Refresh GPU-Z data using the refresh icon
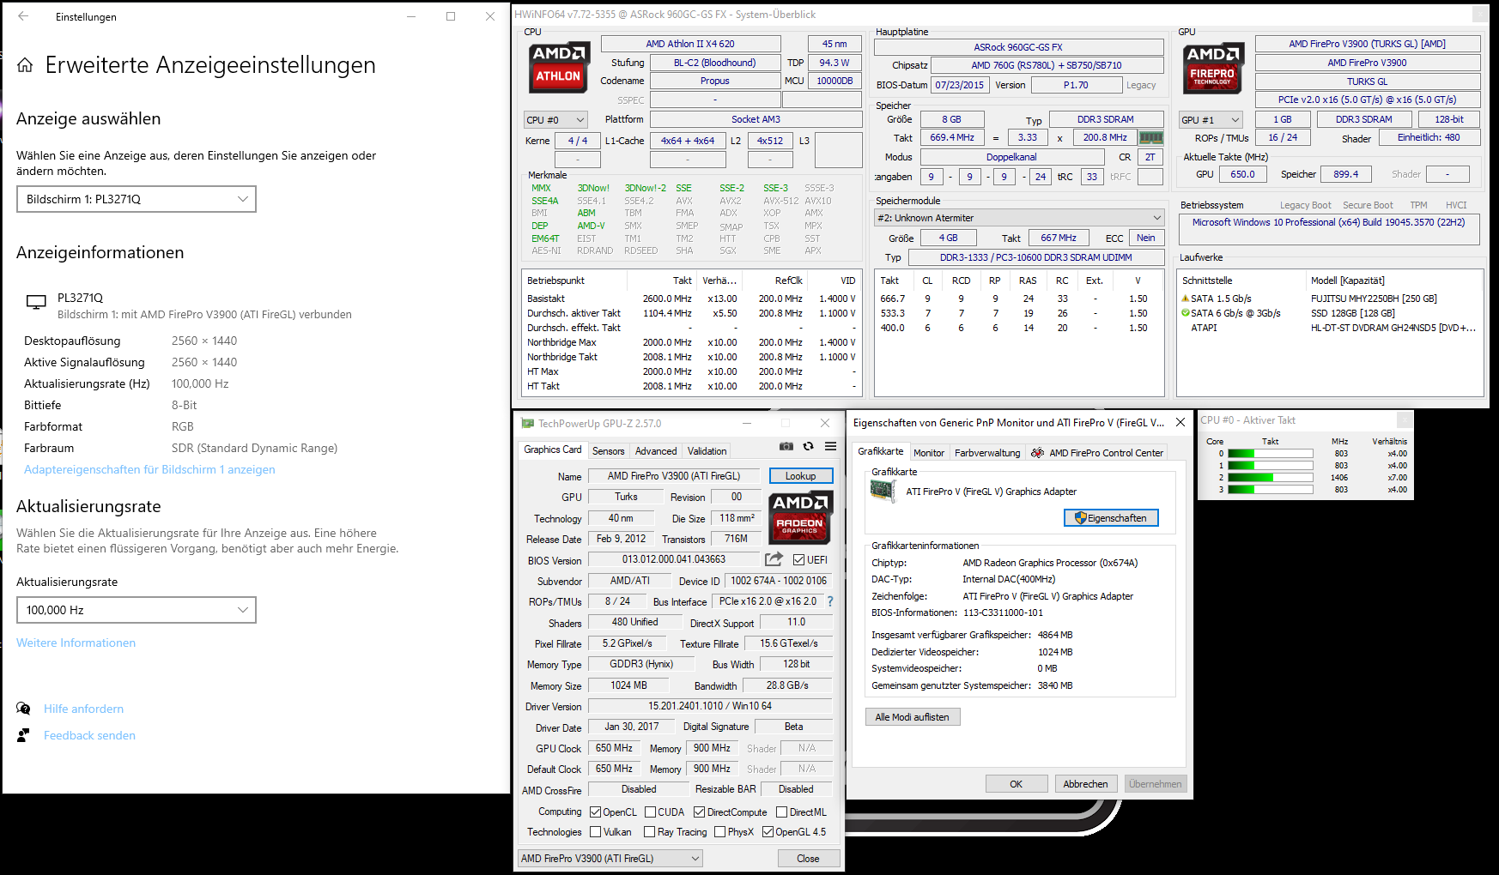 tap(808, 446)
